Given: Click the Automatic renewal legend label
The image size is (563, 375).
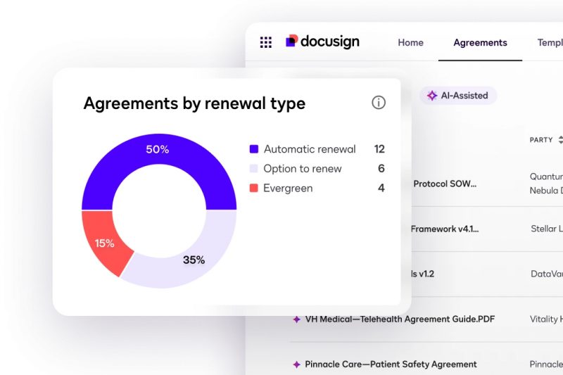Looking at the screenshot, I should [x=310, y=149].
